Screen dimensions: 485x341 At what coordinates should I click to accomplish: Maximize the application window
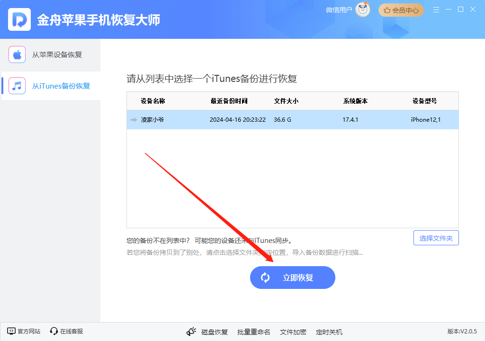tap(460, 9)
